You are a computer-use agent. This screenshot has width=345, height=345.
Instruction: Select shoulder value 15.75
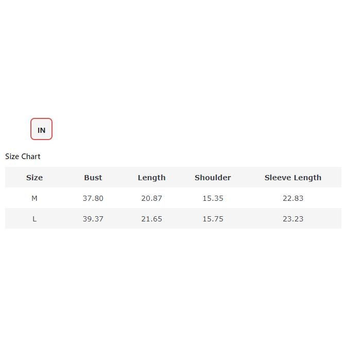tap(213, 219)
